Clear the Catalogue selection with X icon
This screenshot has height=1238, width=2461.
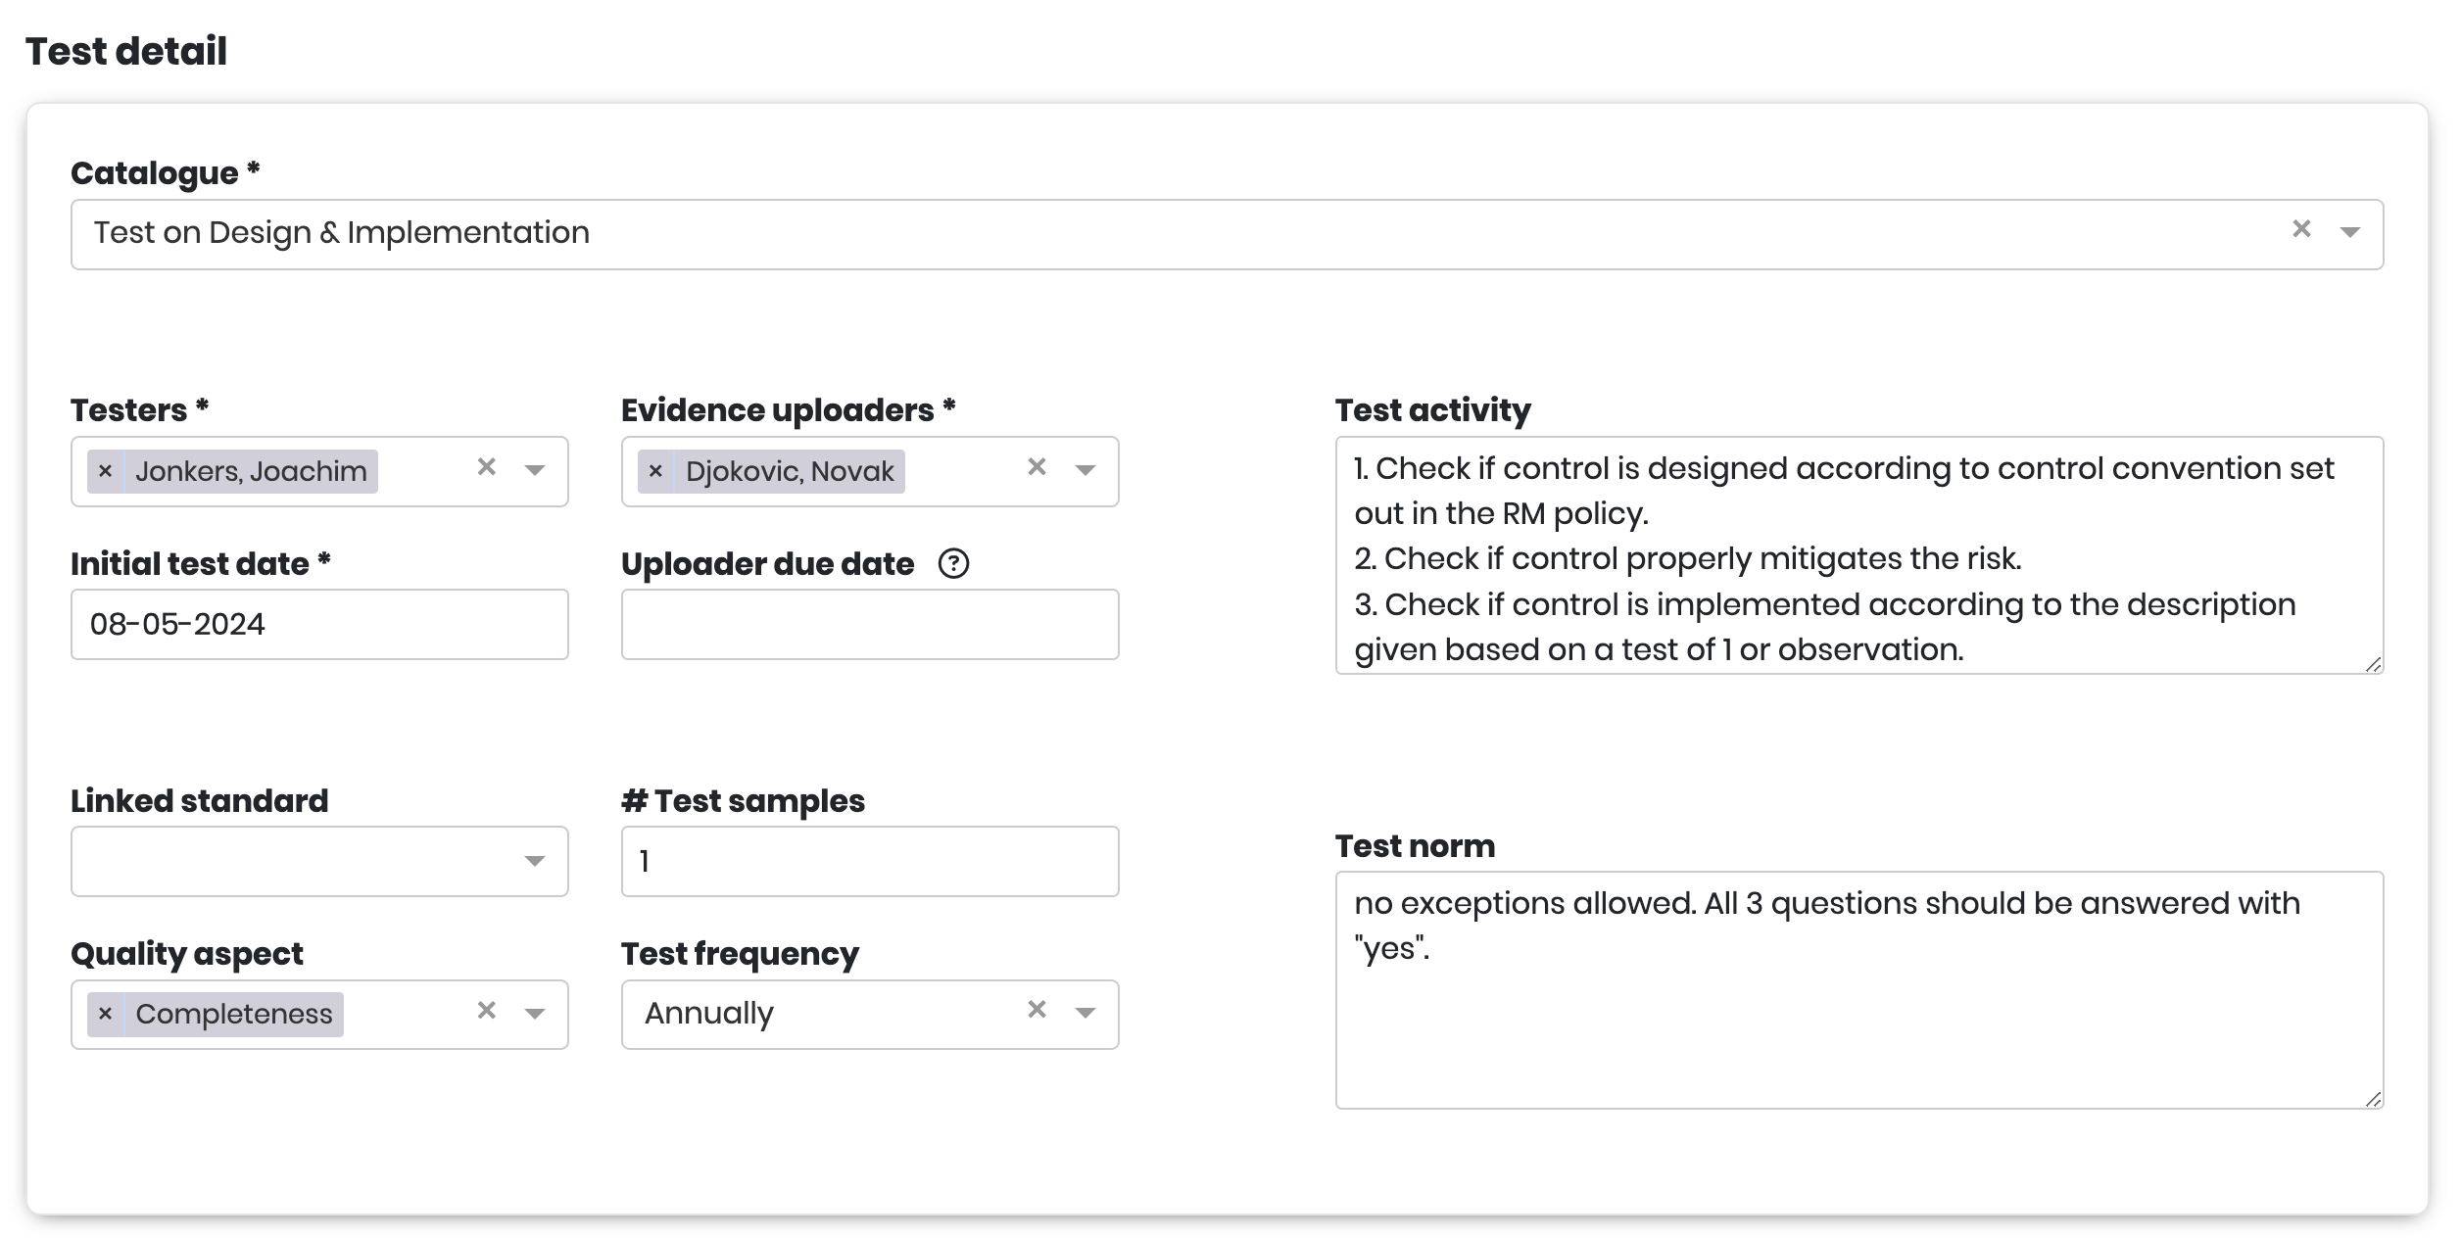pyautogui.click(x=2301, y=230)
